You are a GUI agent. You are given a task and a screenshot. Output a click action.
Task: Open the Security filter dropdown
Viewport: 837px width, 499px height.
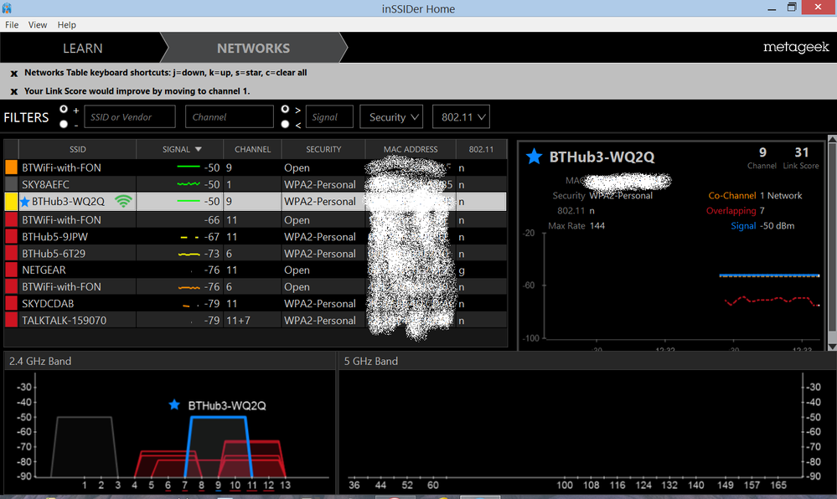[391, 117]
